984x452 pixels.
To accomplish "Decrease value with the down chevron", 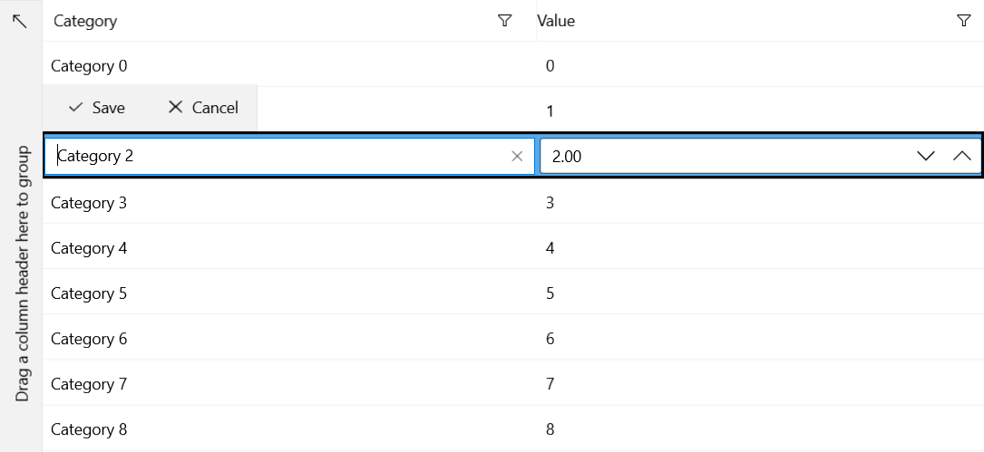I will click(x=926, y=156).
